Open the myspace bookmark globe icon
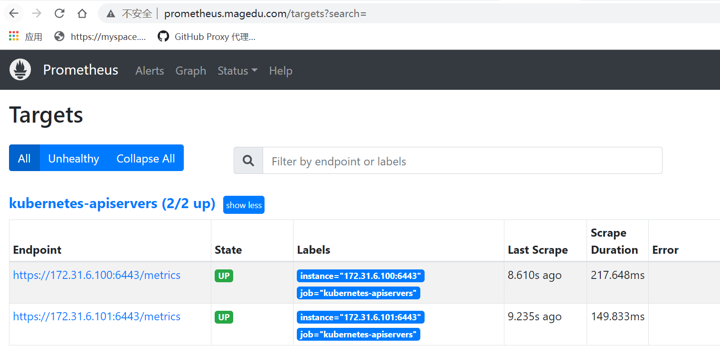The height and width of the screenshot is (354, 720). point(59,36)
